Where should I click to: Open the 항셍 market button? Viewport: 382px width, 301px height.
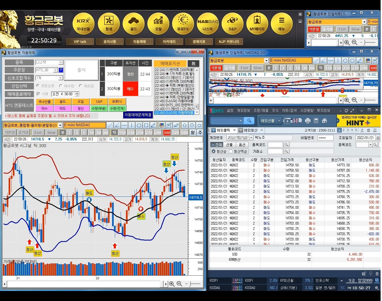click(x=109, y=24)
